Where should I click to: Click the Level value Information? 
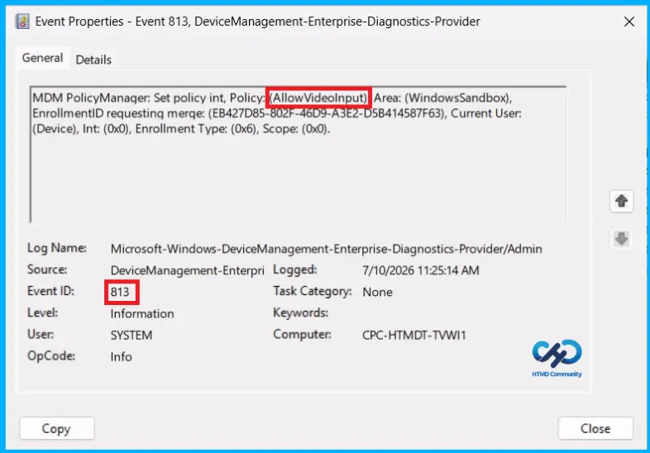142,314
